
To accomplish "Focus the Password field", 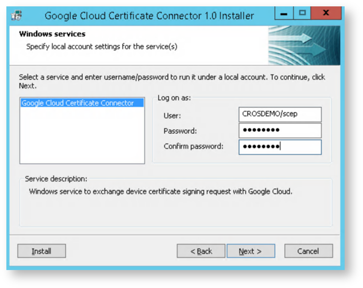I will tap(279, 130).
